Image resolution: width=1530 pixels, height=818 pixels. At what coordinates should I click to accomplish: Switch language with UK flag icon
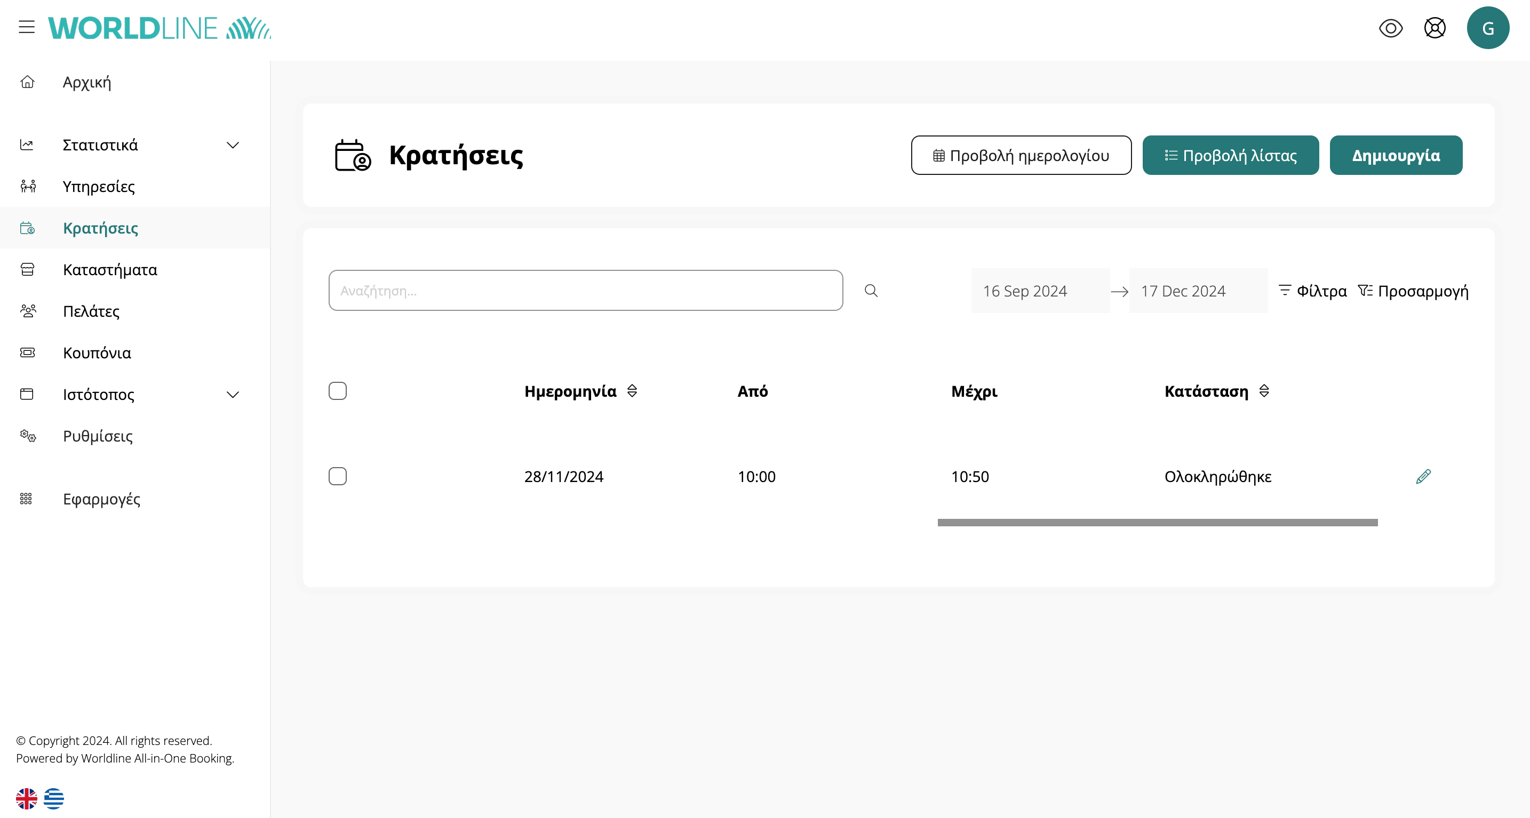click(26, 798)
